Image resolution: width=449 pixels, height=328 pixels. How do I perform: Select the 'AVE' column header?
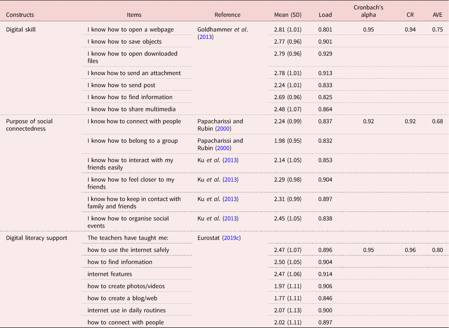coord(437,15)
